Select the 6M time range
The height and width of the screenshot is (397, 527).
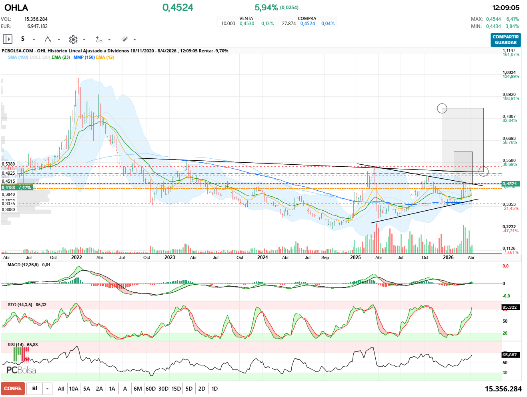pyautogui.click(x=138, y=389)
